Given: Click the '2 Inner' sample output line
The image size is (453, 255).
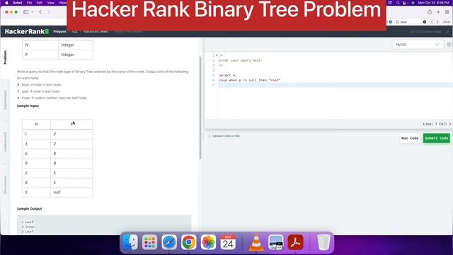Looking at the screenshot, I should 28,227.
